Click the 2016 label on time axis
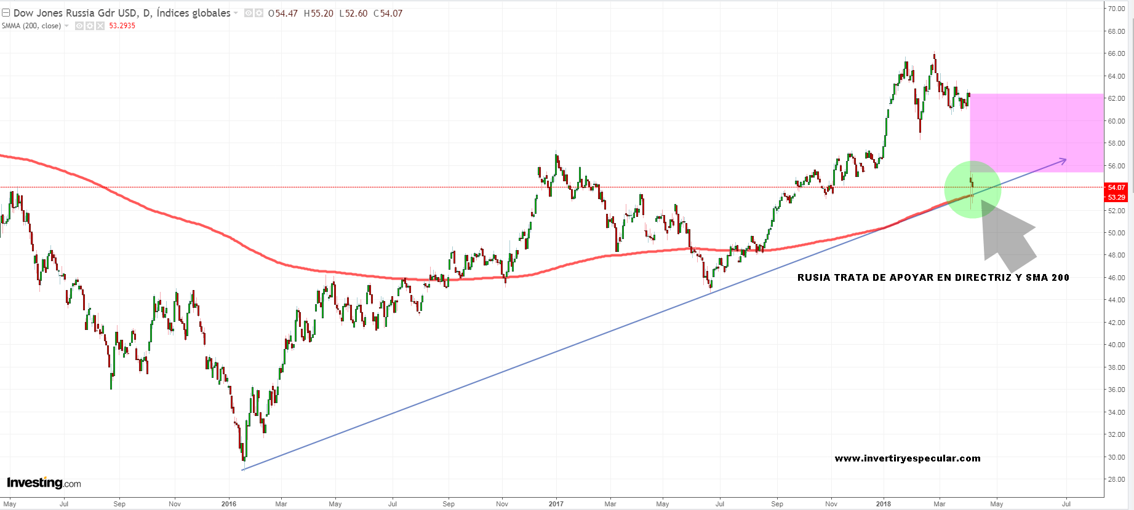The height and width of the screenshot is (510, 1134). click(x=228, y=504)
